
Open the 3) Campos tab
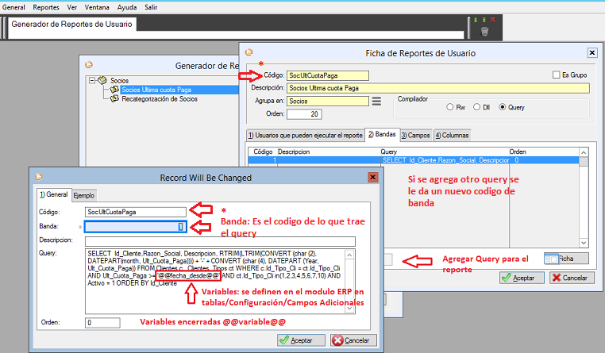(x=415, y=135)
